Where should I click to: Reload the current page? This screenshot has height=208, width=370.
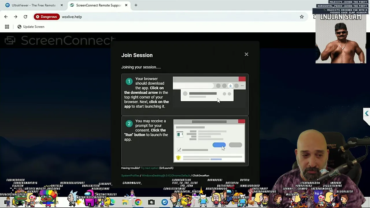[x=25, y=17]
